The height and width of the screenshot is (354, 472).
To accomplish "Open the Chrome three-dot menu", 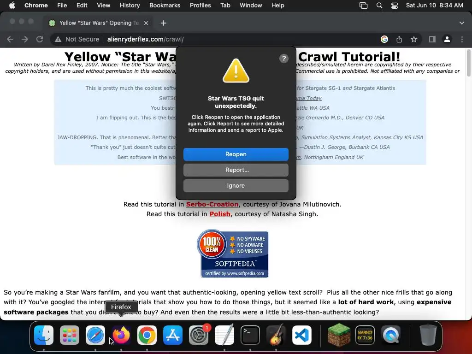I will coord(462,39).
